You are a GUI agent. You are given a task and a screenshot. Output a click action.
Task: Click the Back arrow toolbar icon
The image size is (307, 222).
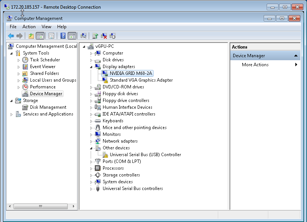pyautogui.click(x=11, y=36)
